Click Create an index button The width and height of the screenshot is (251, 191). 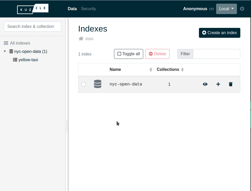click(219, 33)
